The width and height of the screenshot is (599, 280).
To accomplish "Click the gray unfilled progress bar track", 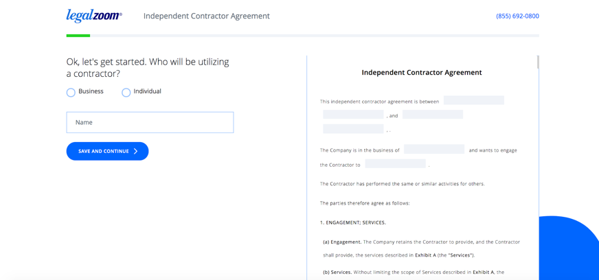I will point(315,36).
